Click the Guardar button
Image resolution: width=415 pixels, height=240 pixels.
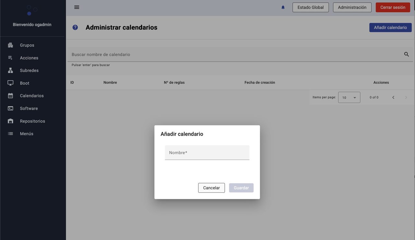pos(241,188)
